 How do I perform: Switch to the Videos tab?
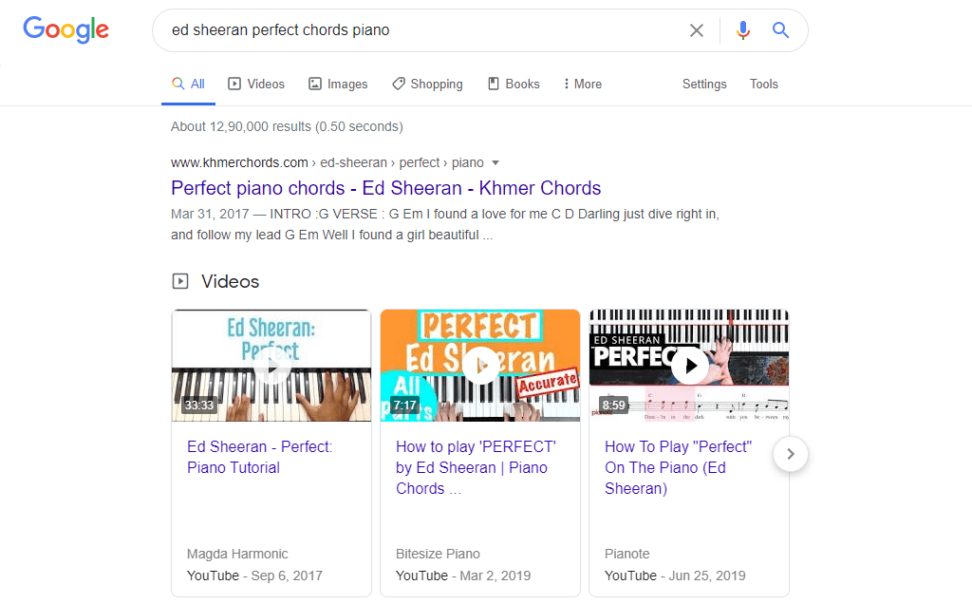click(x=256, y=84)
